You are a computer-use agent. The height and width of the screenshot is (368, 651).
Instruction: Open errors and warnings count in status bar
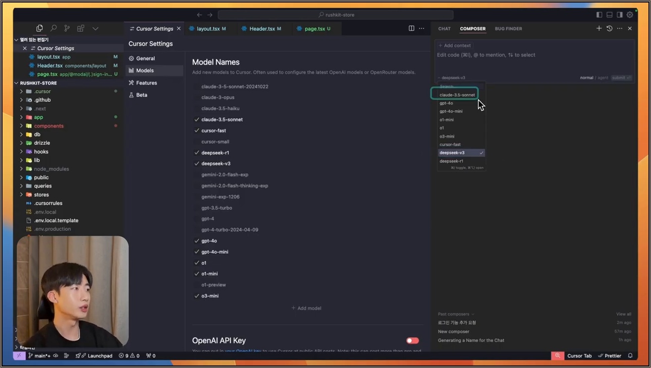129,355
